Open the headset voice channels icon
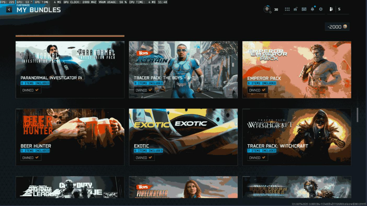 [304, 9]
